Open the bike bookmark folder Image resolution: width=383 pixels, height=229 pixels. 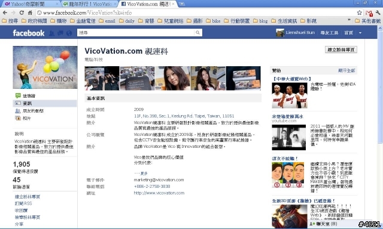point(213,21)
